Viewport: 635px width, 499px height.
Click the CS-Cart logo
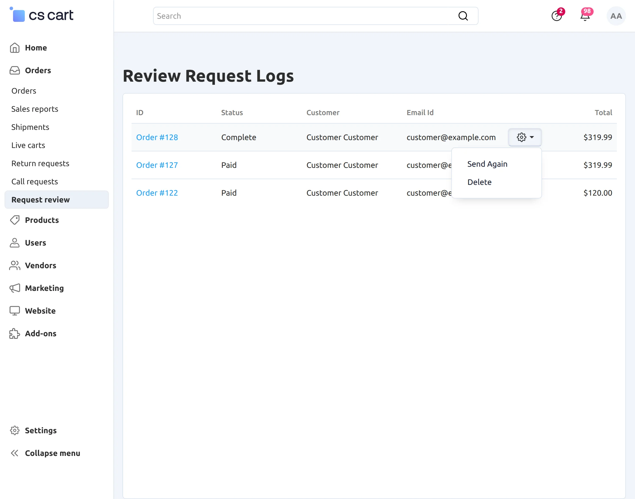click(41, 15)
